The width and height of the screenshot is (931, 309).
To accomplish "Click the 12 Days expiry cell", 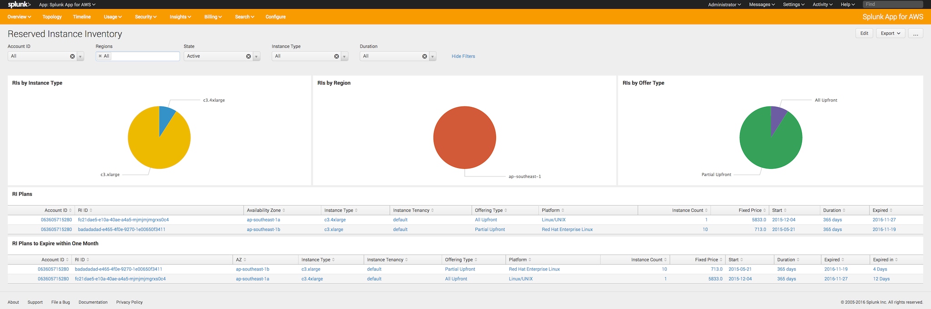I will (881, 279).
